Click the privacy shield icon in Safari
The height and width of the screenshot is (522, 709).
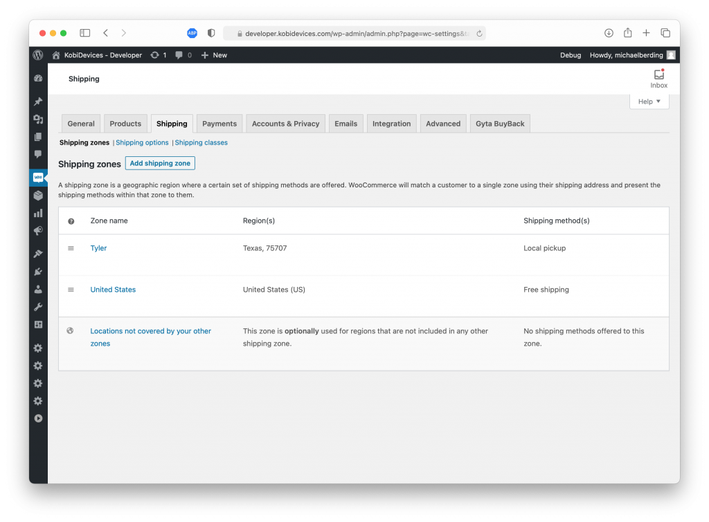[211, 33]
